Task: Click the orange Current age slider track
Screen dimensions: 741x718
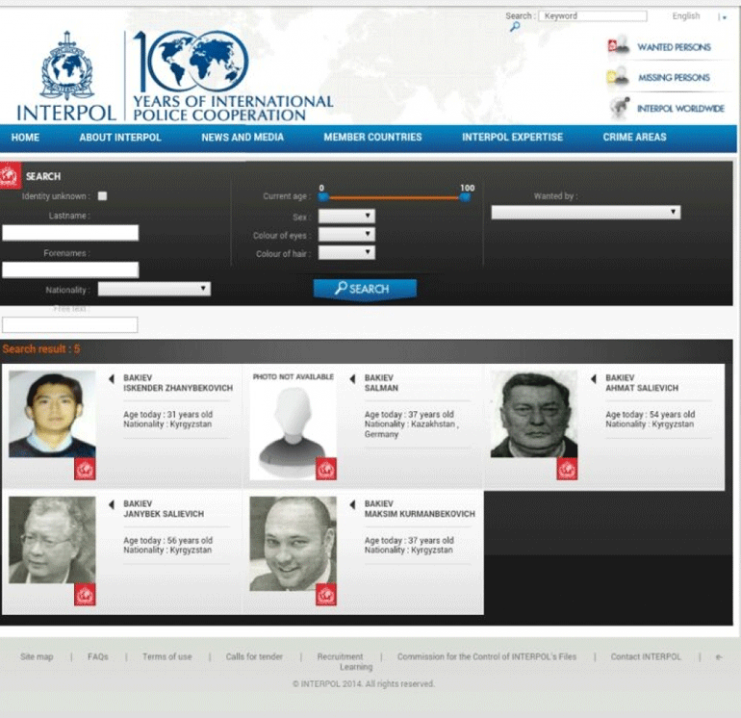Action: tap(395, 197)
